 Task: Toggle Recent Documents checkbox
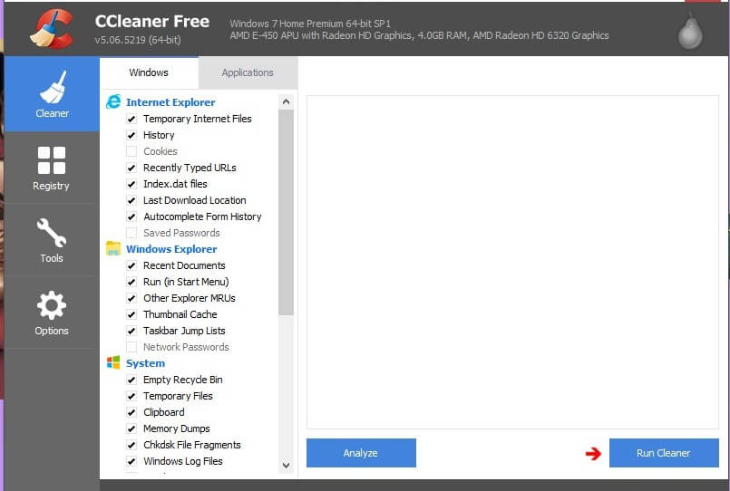click(131, 265)
